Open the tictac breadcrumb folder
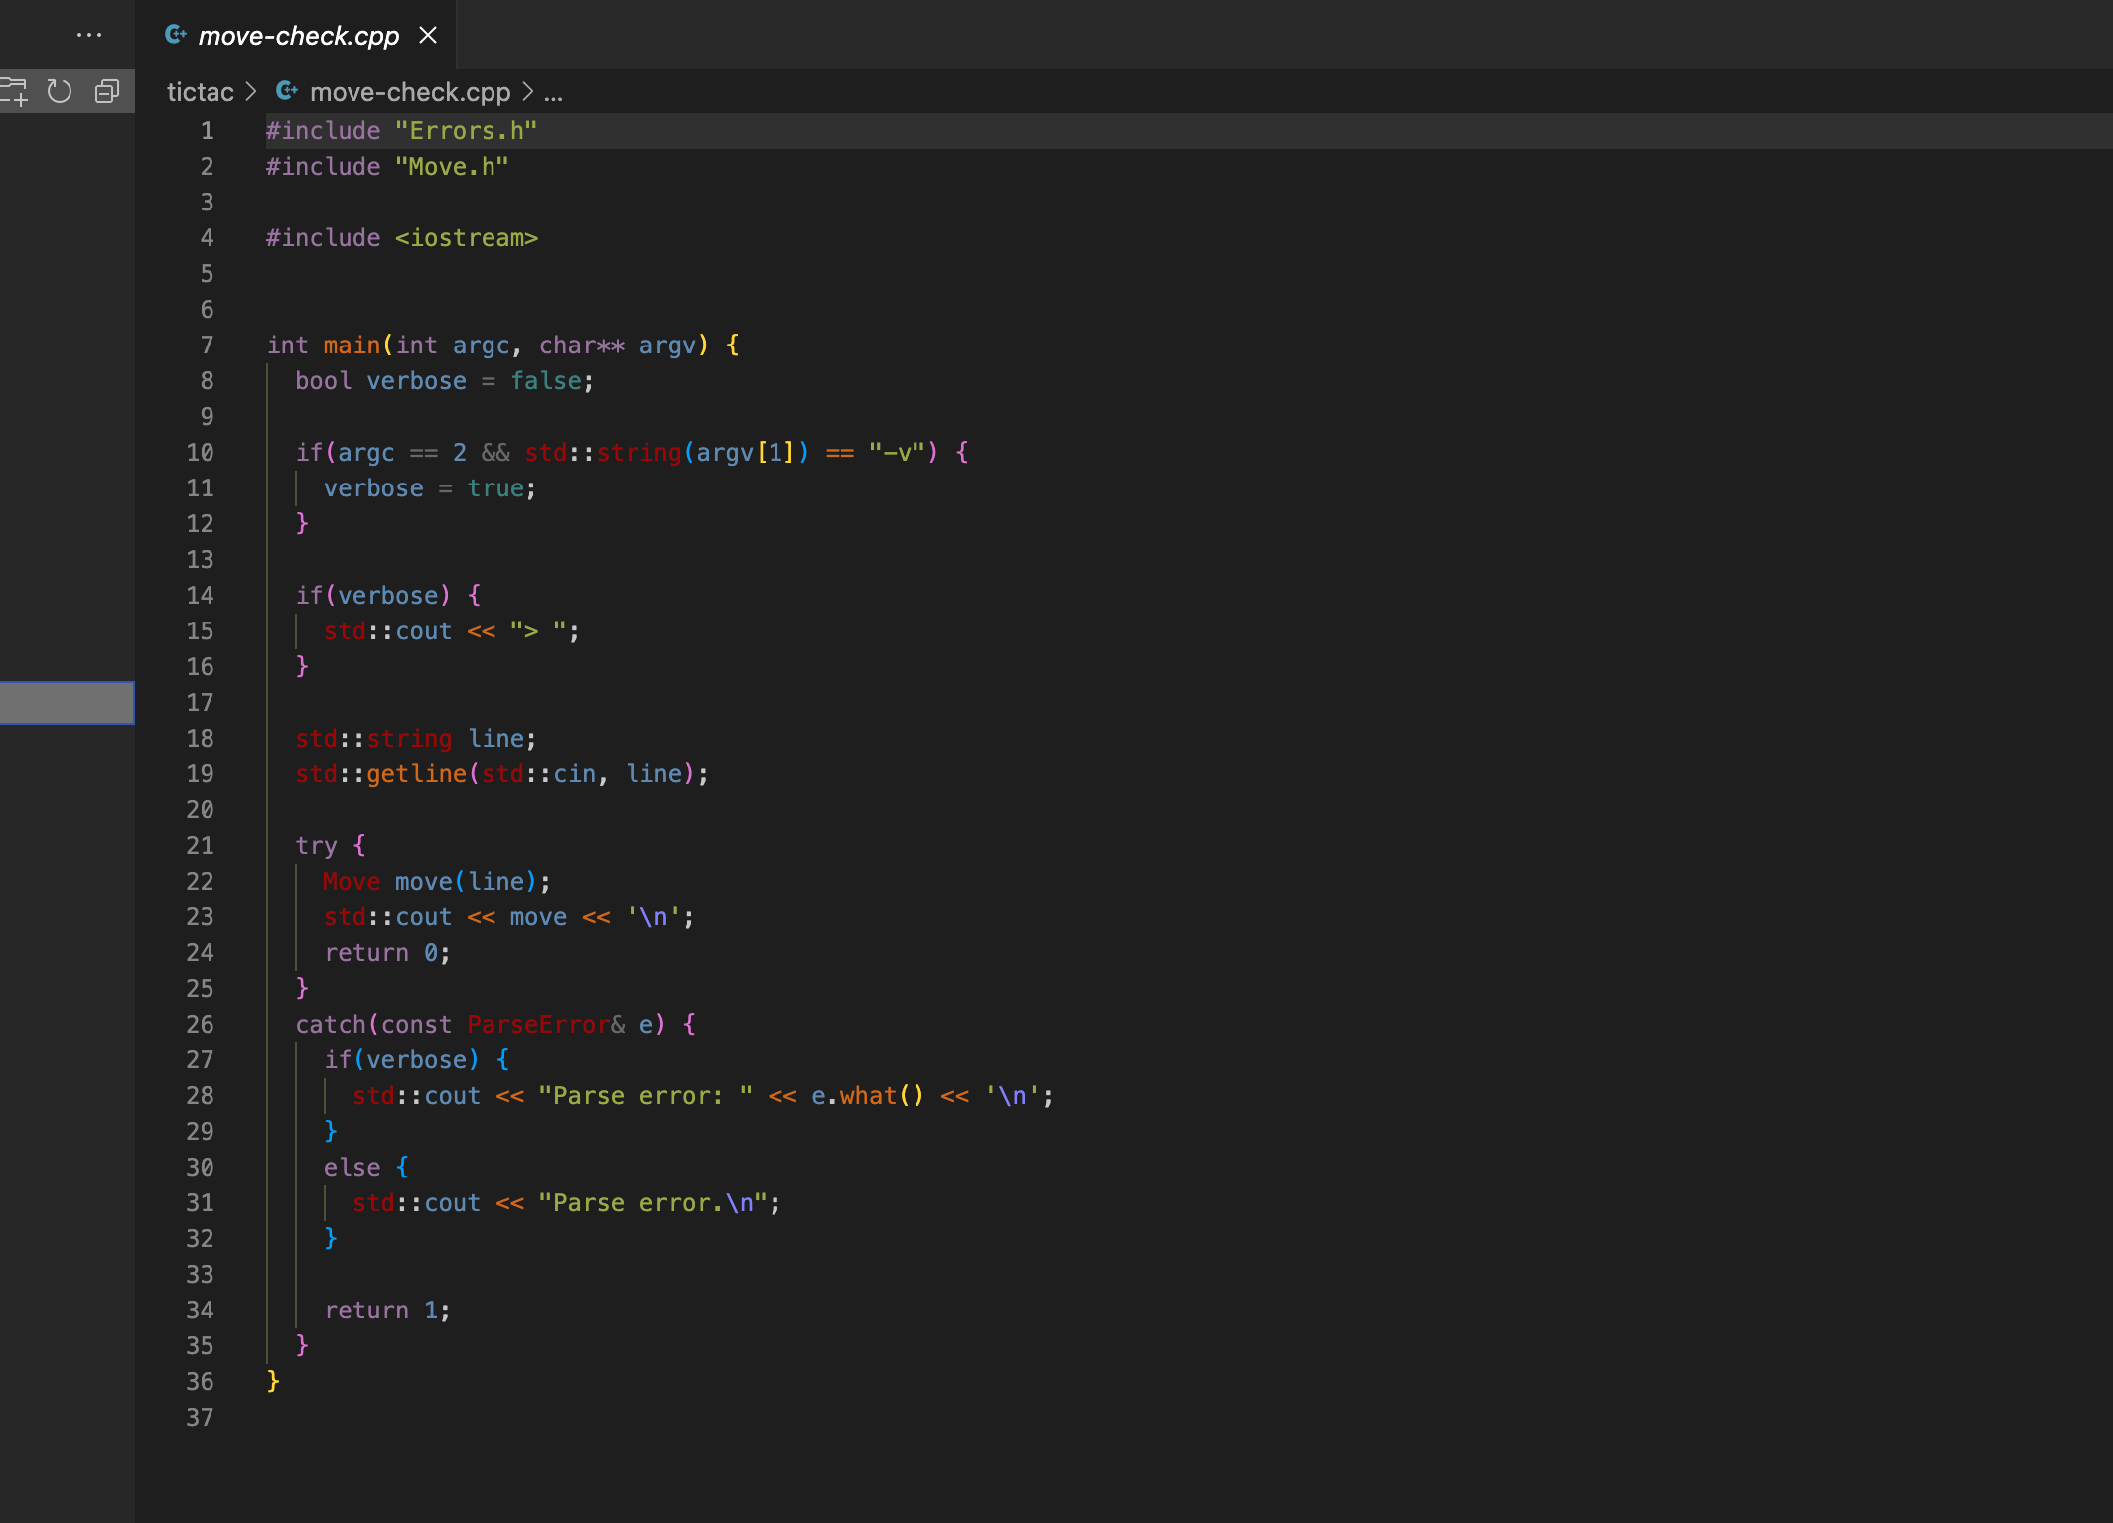The height and width of the screenshot is (1523, 2113). 200,92
